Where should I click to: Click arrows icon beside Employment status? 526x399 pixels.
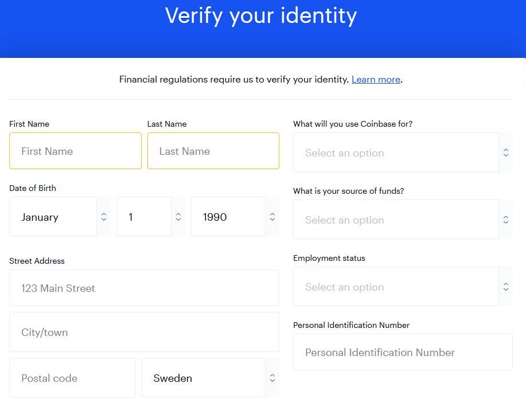pos(506,287)
